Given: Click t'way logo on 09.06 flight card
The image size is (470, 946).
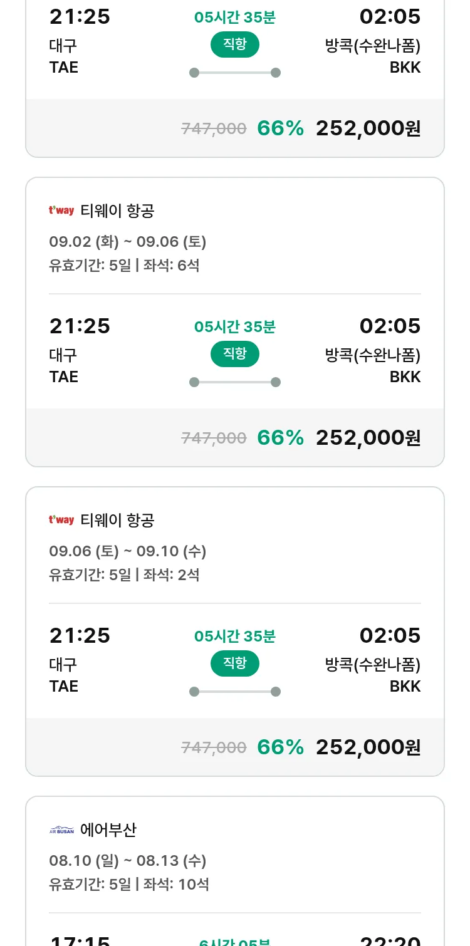Looking at the screenshot, I should 61,520.
